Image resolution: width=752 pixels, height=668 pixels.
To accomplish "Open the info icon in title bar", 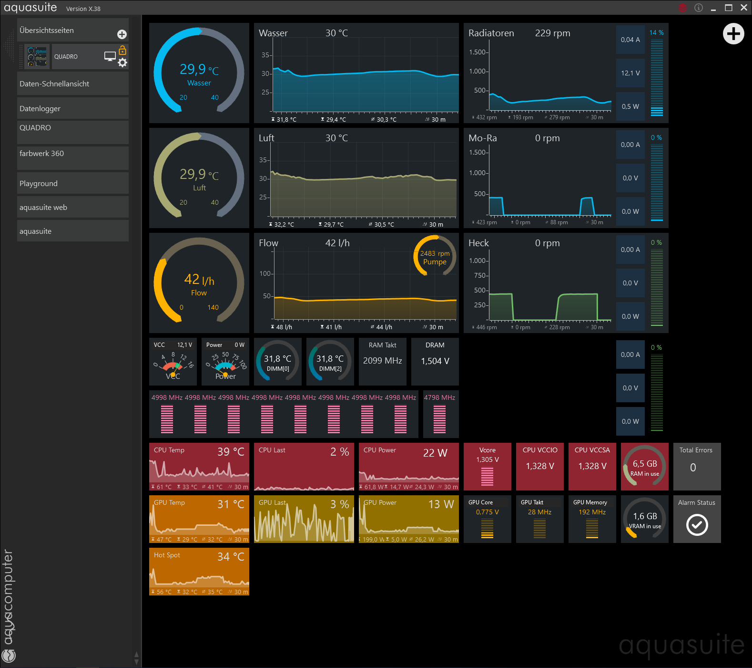I will click(x=699, y=8).
